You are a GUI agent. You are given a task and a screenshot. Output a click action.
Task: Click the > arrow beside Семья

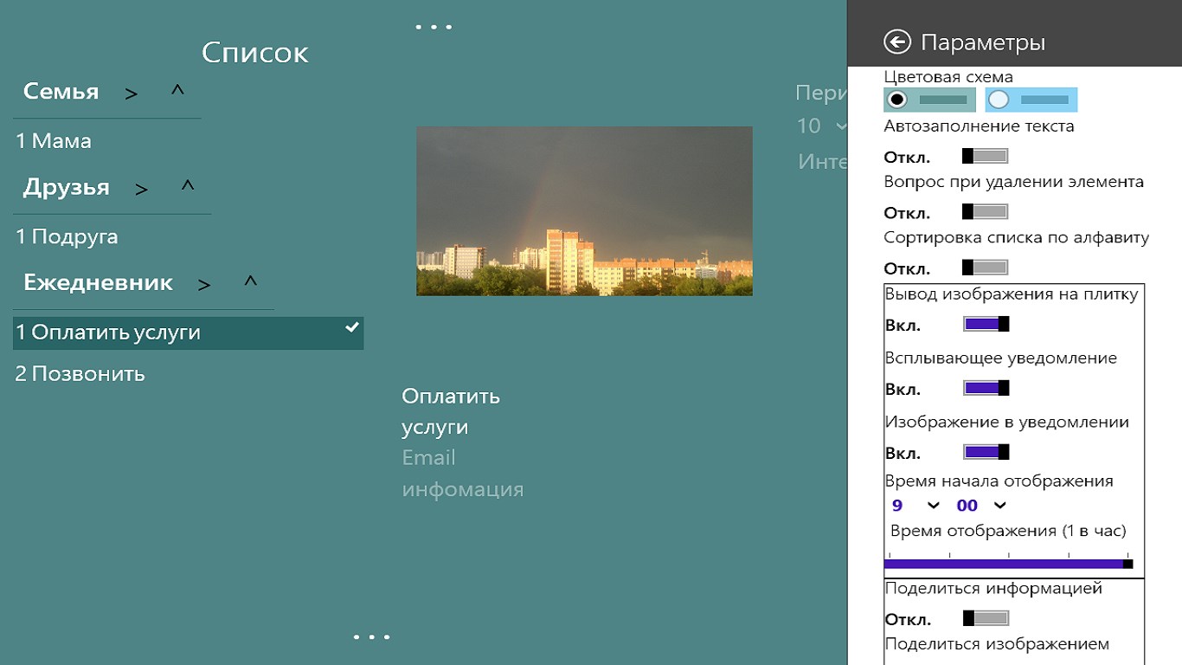tap(132, 94)
